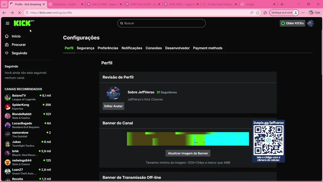This screenshot has width=323, height=182.
Task: Click the browser address bar URL
Action: 51,13
